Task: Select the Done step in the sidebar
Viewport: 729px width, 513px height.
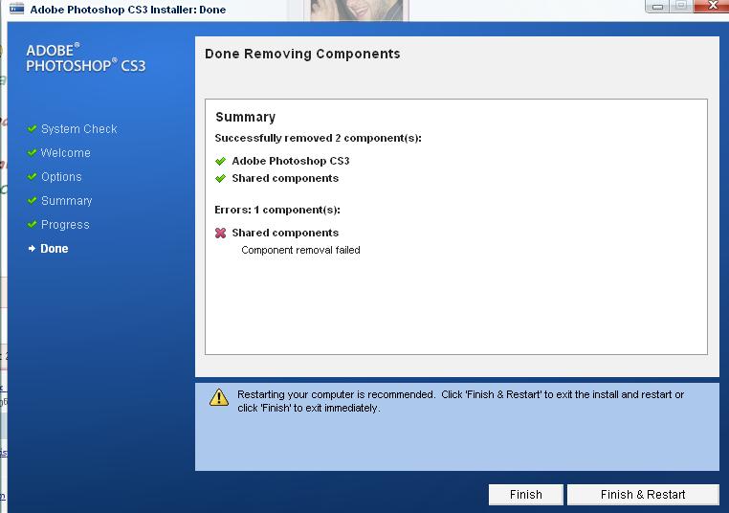Action: pos(55,249)
